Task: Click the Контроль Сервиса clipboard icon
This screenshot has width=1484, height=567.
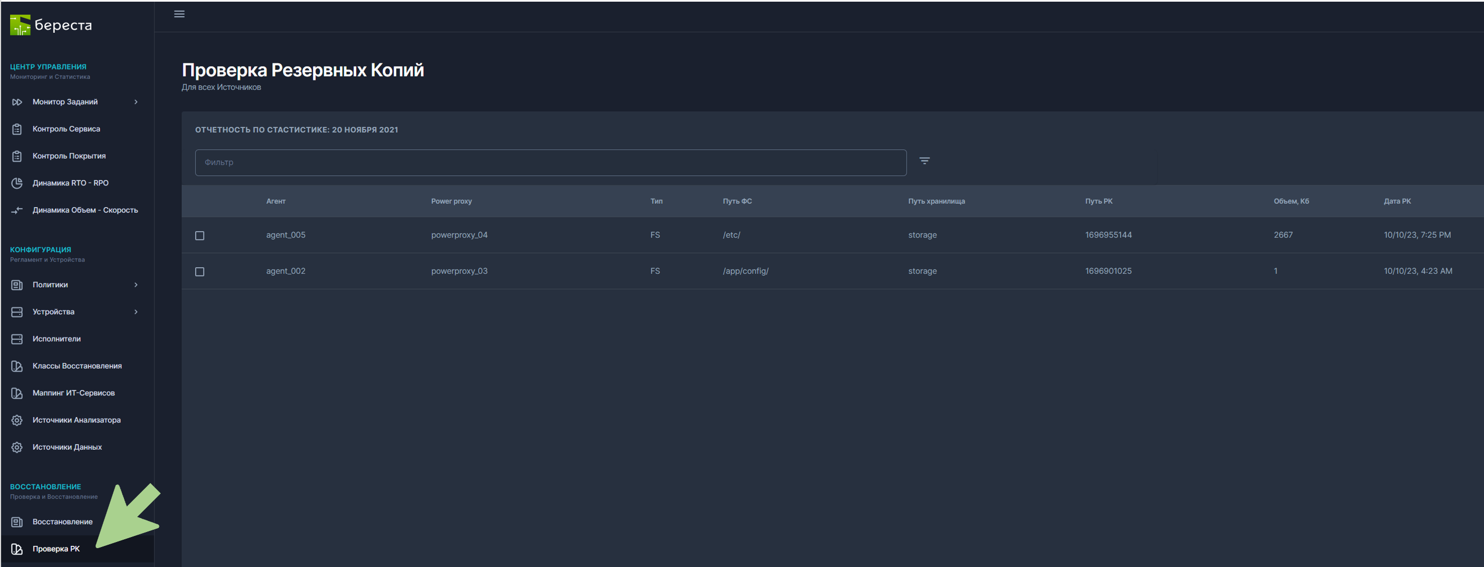Action: pos(17,129)
